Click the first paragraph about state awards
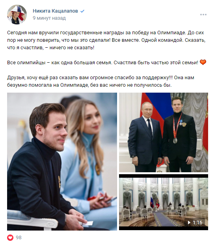216x242 pixels. [106, 40]
